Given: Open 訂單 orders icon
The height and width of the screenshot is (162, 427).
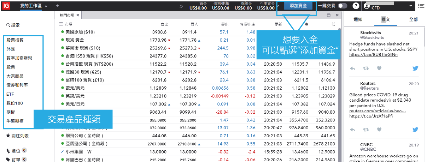Looking at the screenshot, I should tap(8, 160).
